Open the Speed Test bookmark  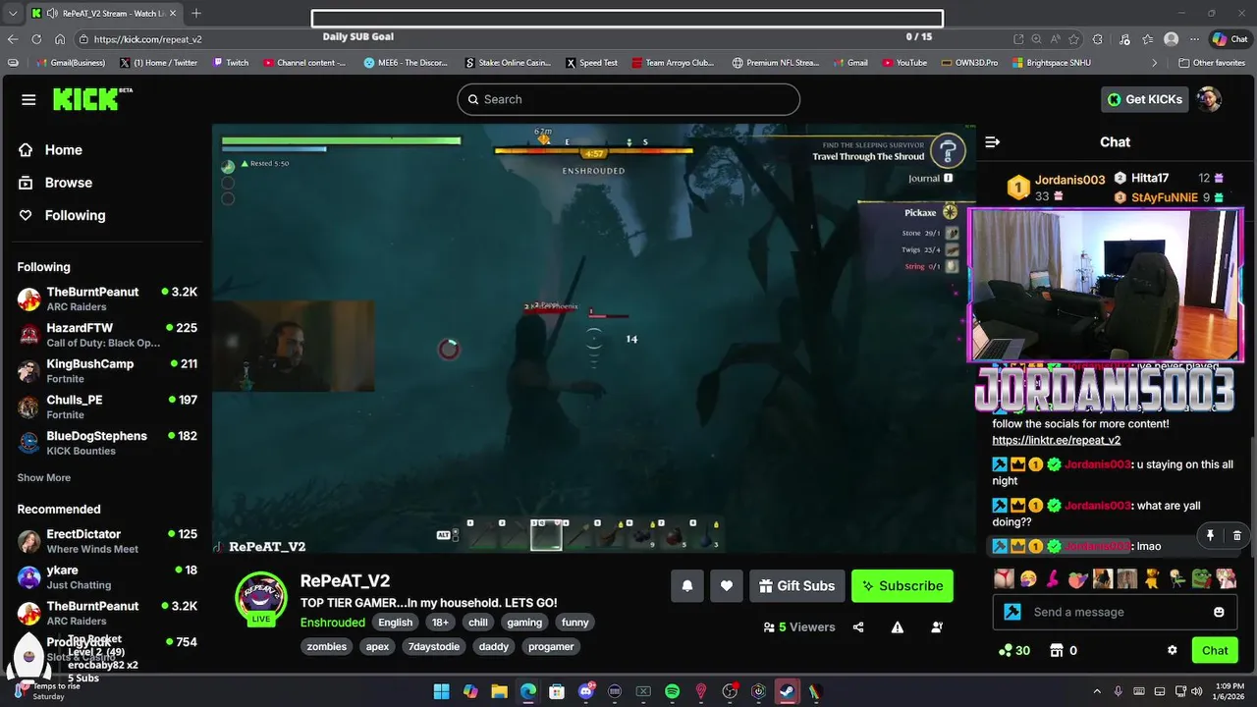coord(592,63)
